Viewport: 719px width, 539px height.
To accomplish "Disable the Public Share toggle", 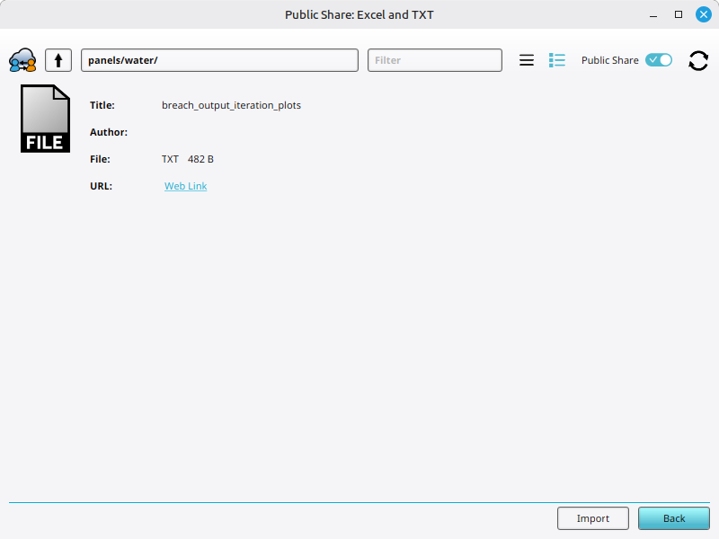I will click(658, 59).
